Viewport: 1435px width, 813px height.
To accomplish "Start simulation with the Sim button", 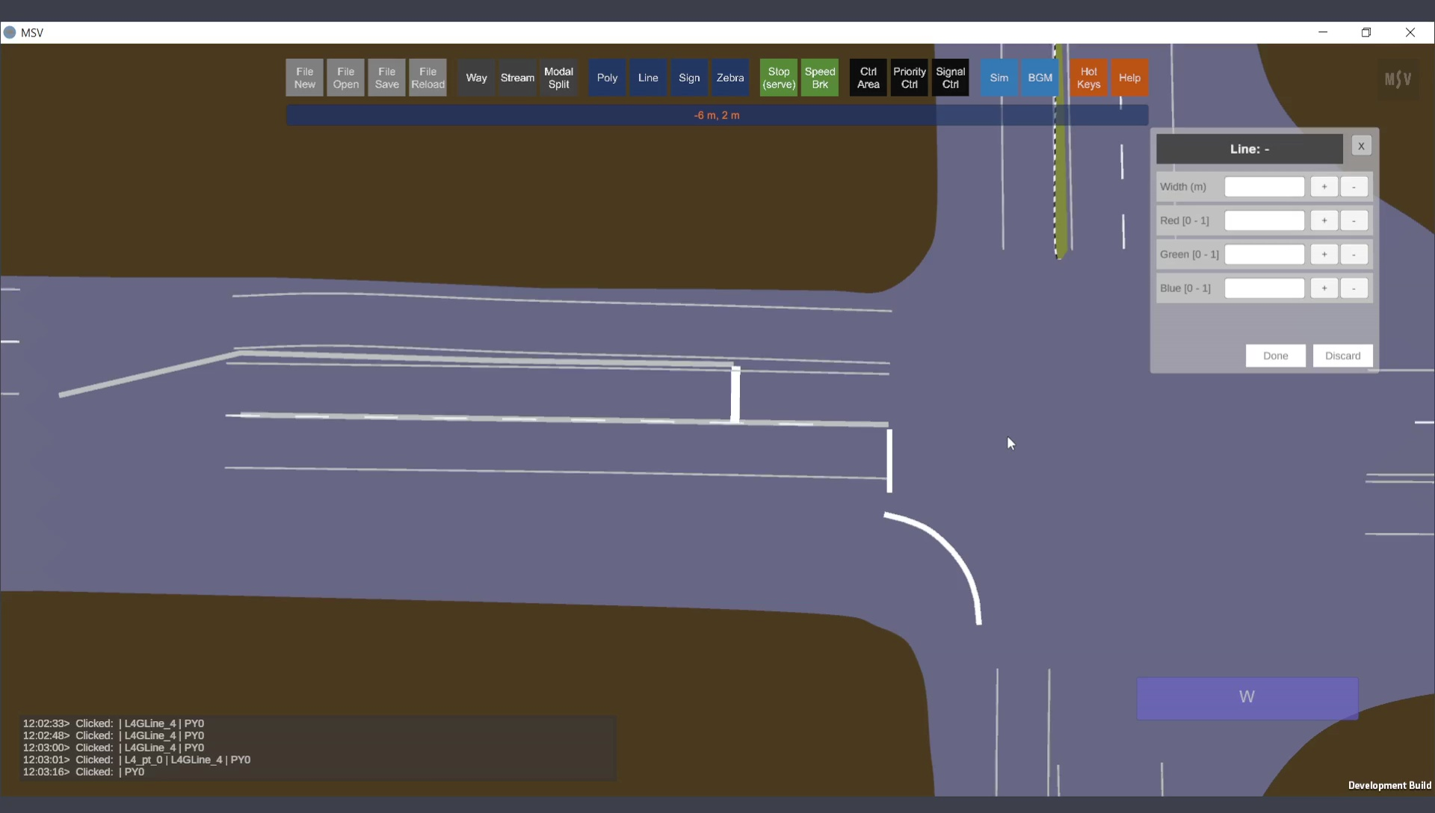I will pyautogui.click(x=999, y=78).
